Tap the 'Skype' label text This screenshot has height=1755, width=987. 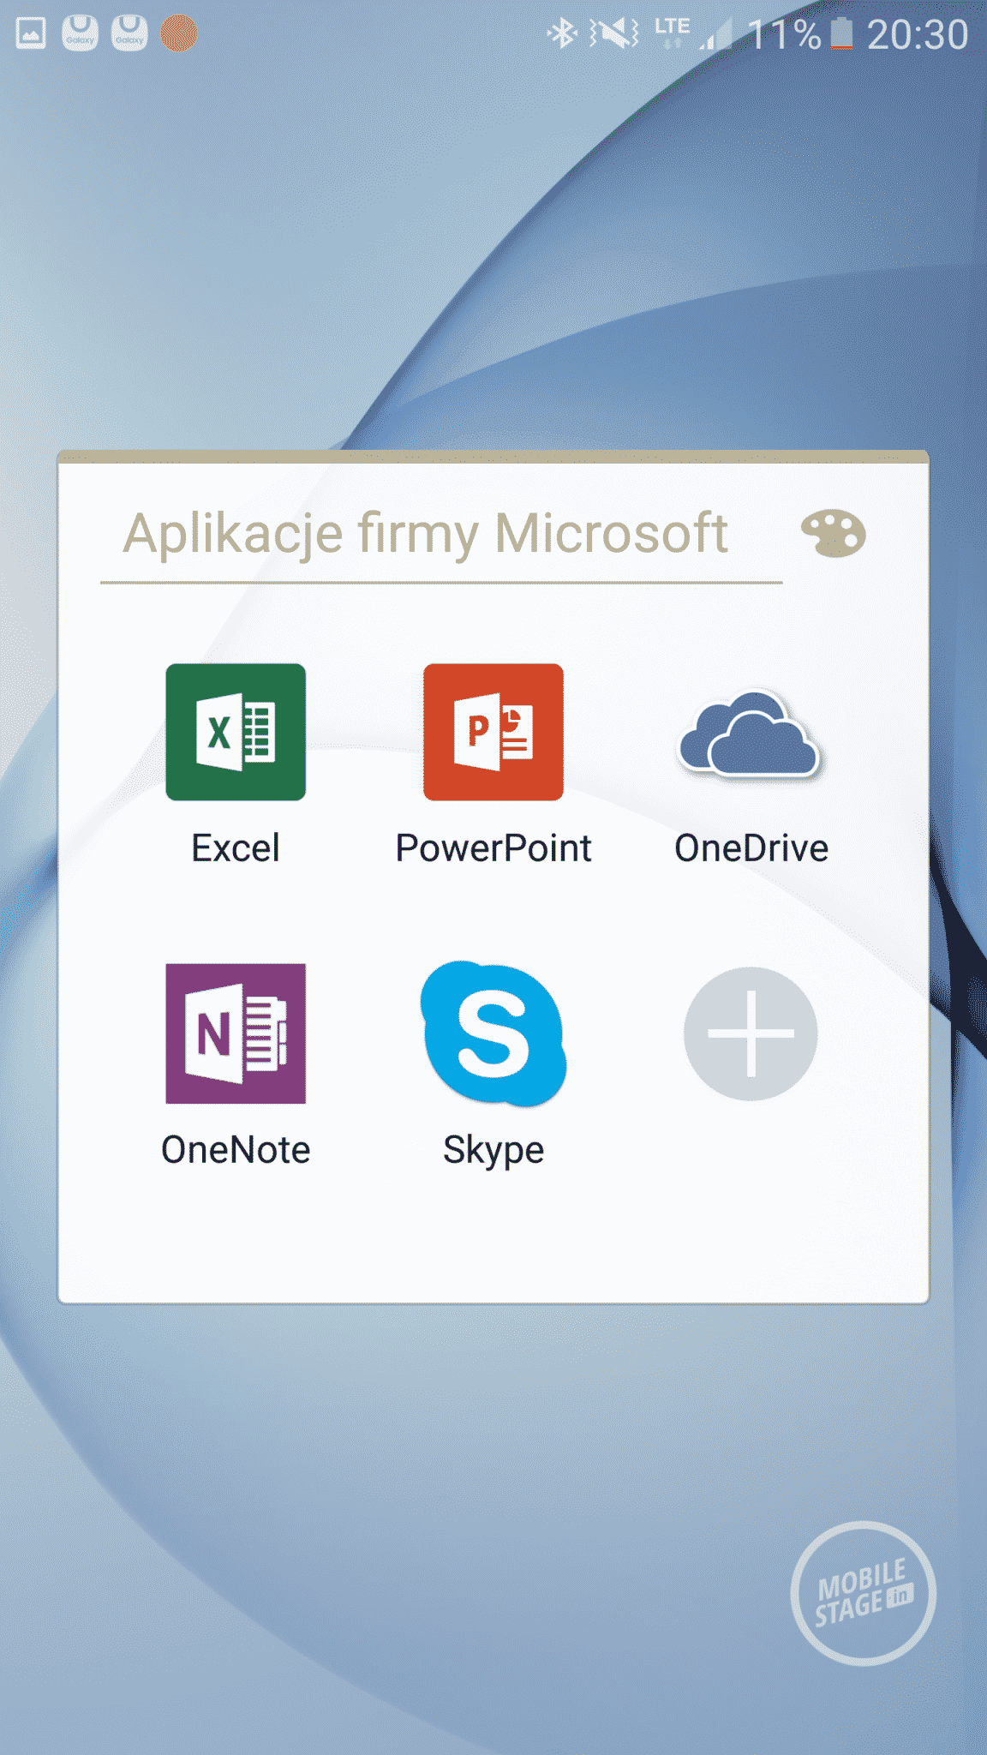(493, 1152)
